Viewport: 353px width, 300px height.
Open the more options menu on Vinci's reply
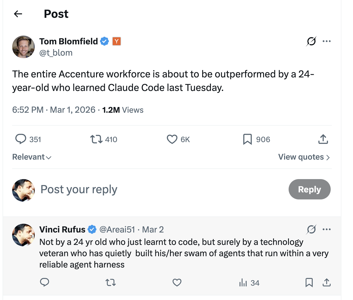(x=327, y=229)
